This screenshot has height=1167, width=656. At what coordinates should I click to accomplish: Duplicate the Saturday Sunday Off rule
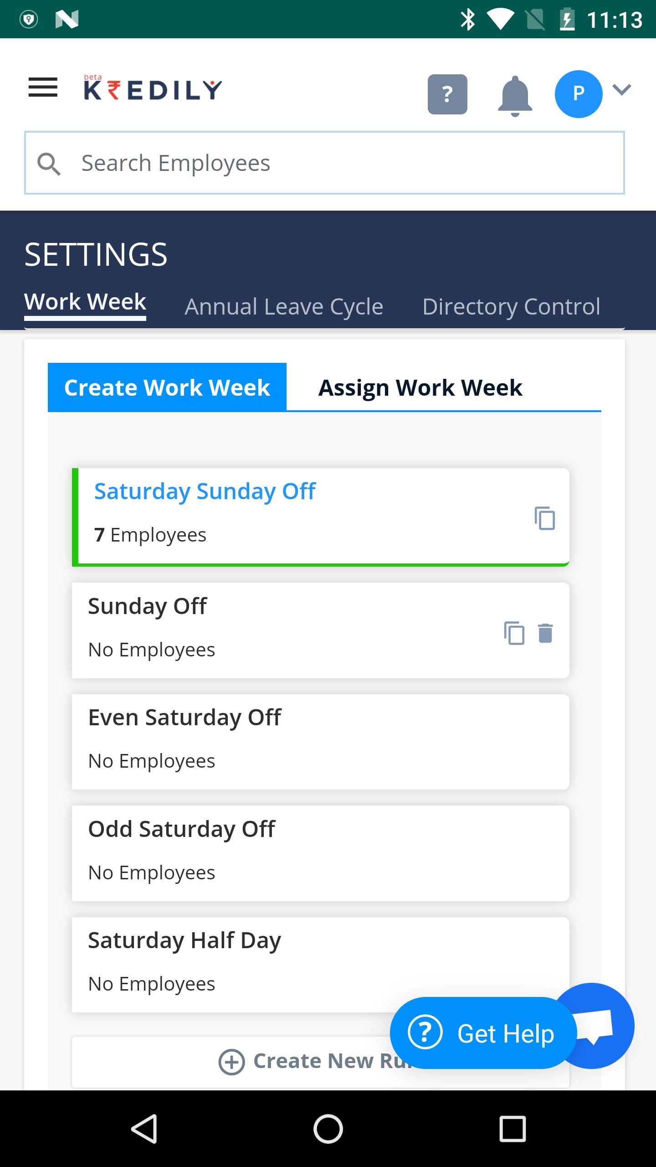(x=545, y=518)
